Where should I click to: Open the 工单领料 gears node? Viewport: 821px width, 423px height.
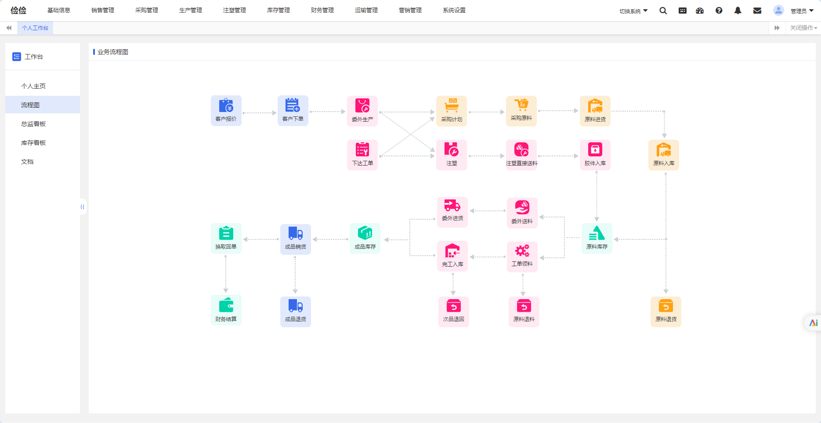click(x=522, y=257)
